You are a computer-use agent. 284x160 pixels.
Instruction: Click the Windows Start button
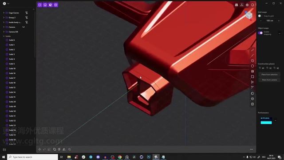[4, 157]
